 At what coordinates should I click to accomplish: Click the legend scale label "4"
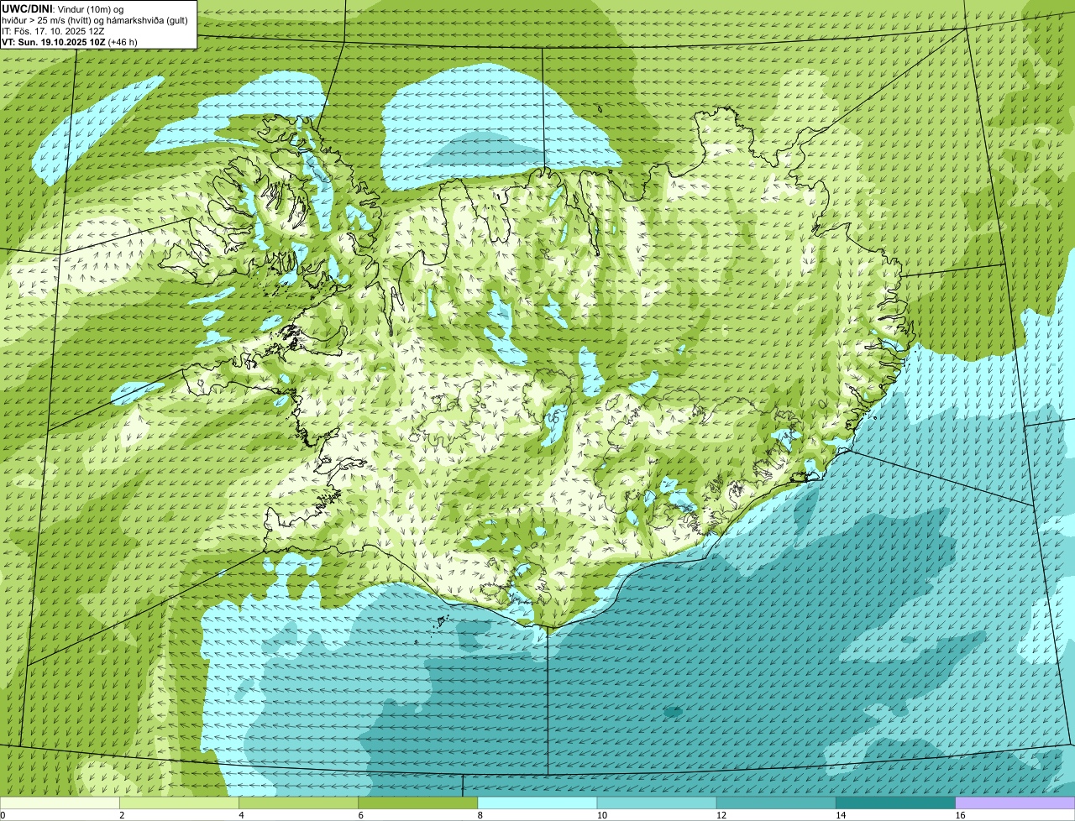242,815
